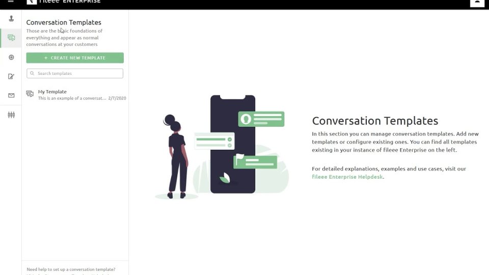Open the sliders settings icon in sidebar
489x275 pixels.
[11, 115]
